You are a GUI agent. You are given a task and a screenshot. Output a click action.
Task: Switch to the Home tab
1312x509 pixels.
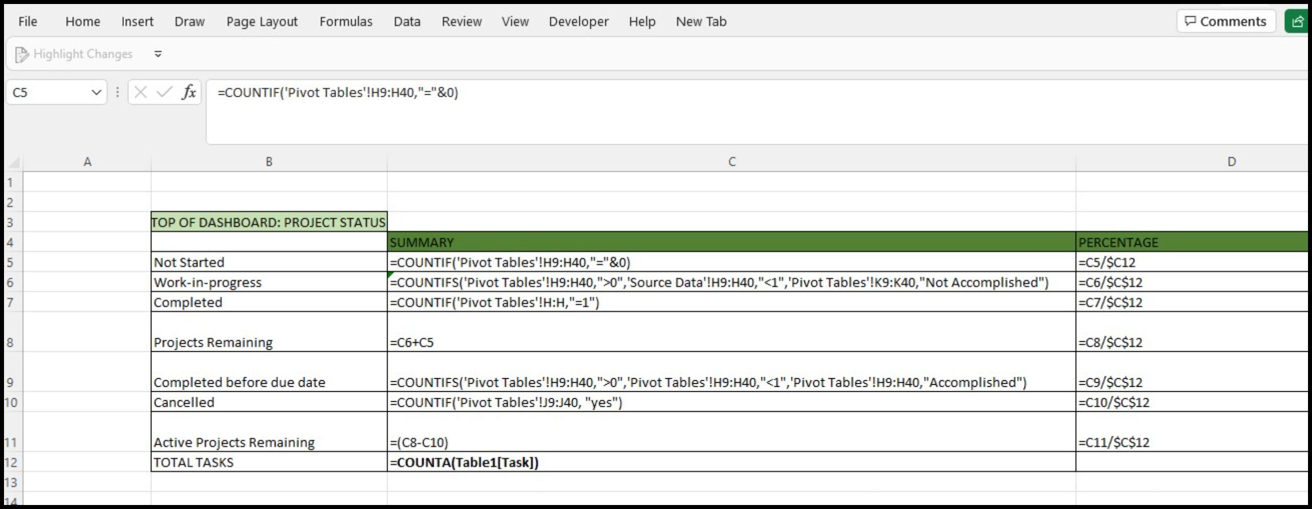tap(83, 22)
